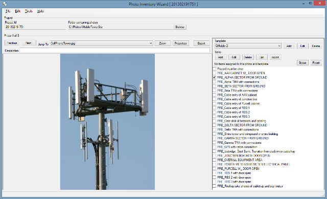Check PRE_AAV CABINET W_ DOOR OPEN

(215, 73)
